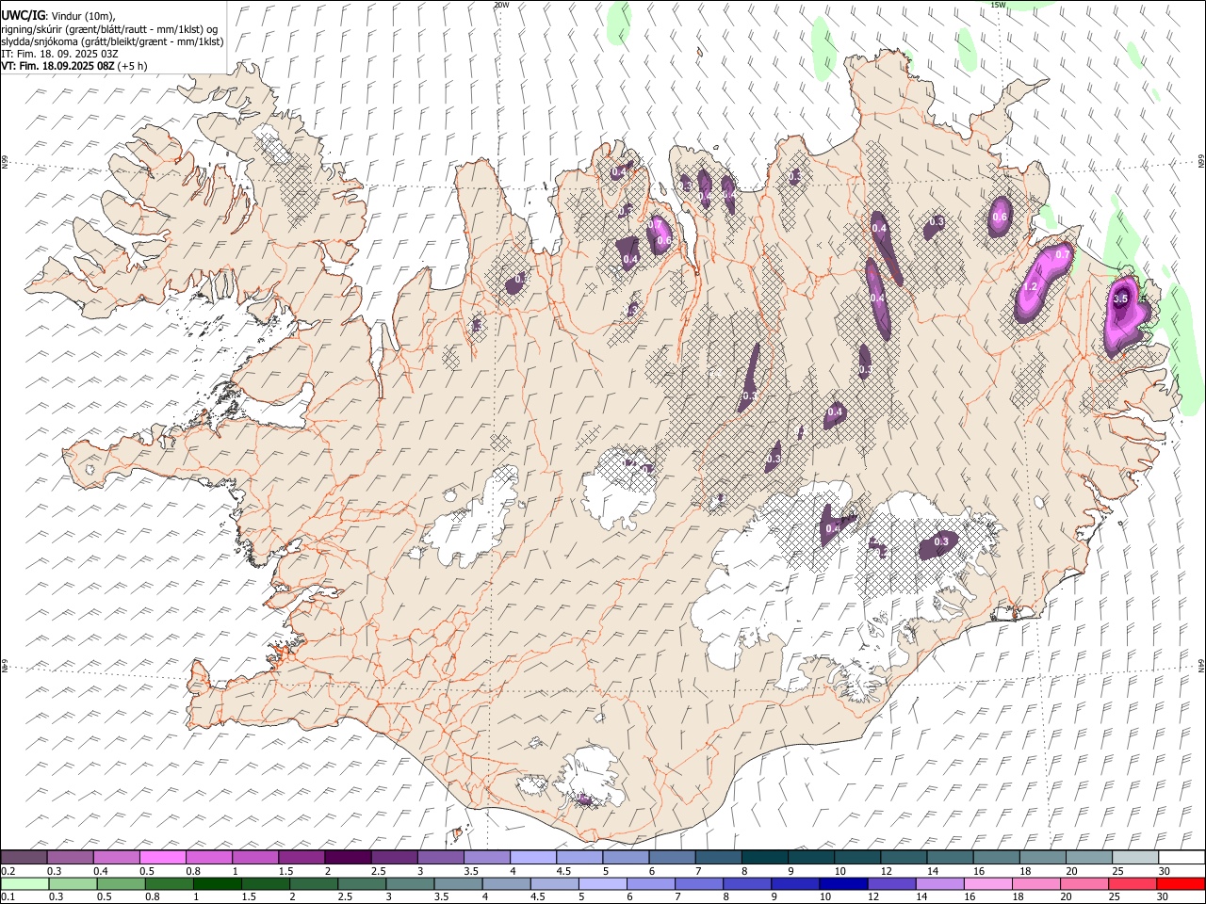The image size is (1206, 904).
Task: Click the 1.2 snowfall value on the map
Action: click(x=1030, y=287)
